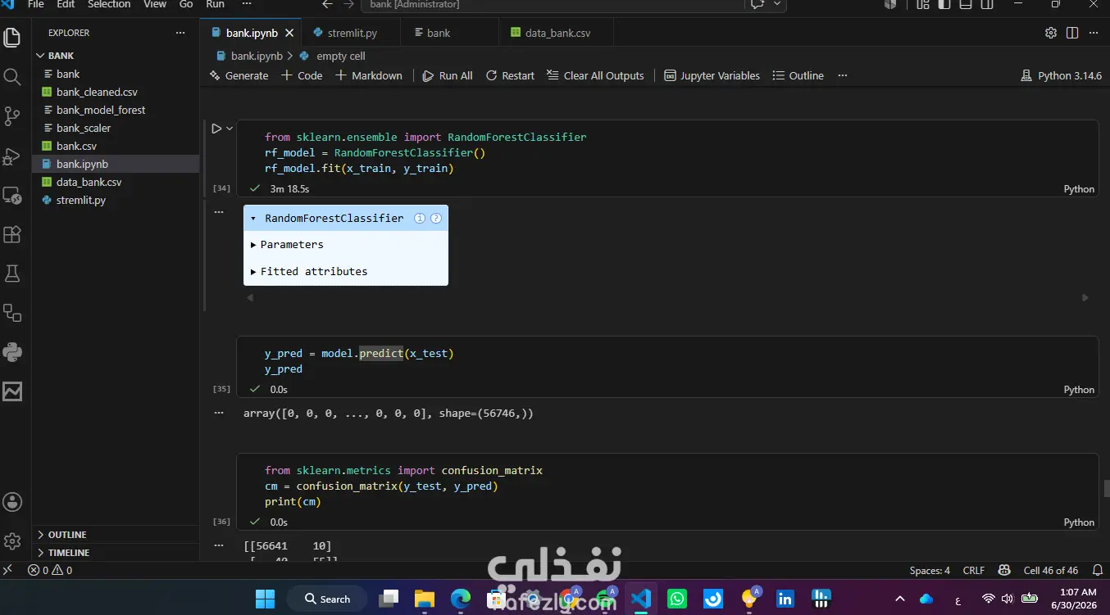Change CRLF line ending setting

[974, 570]
